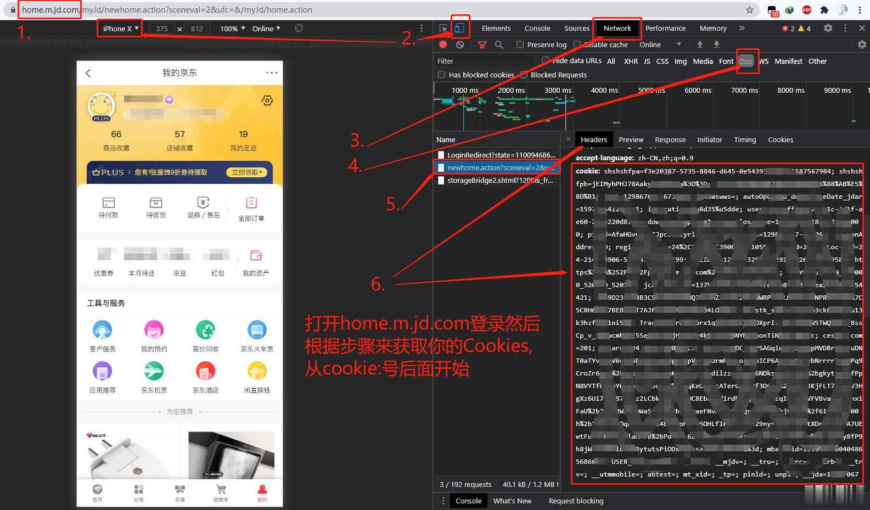Screen dimensions: 870x510
Task: Open the What's New drawer tab
Action: pyautogui.click(x=512, y=501)
